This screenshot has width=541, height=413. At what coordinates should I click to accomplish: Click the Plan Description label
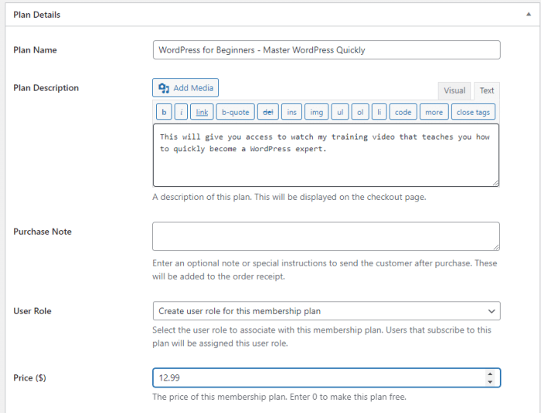(46, 88)
